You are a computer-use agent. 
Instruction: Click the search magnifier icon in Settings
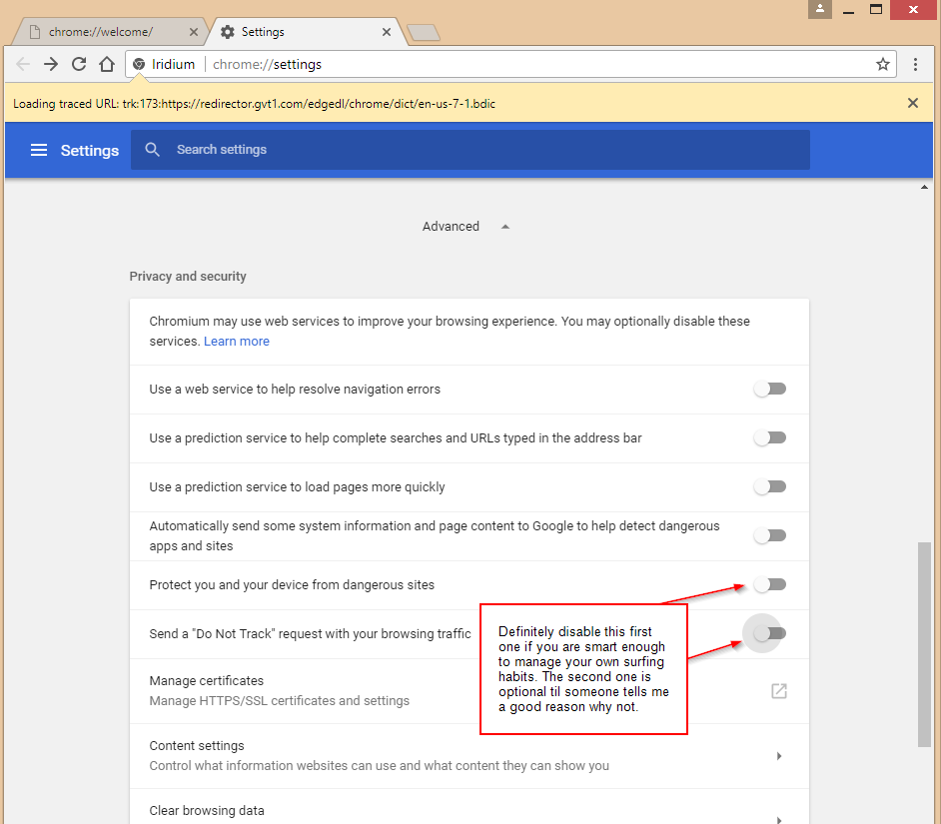(x=153, y=150)
